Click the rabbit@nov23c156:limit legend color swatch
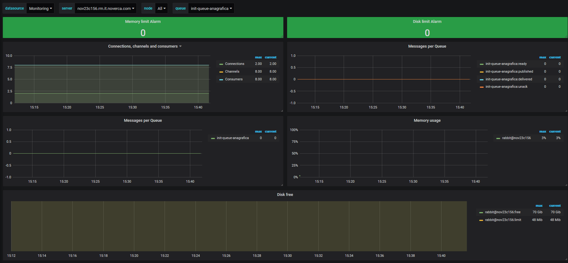 [481, 220]
